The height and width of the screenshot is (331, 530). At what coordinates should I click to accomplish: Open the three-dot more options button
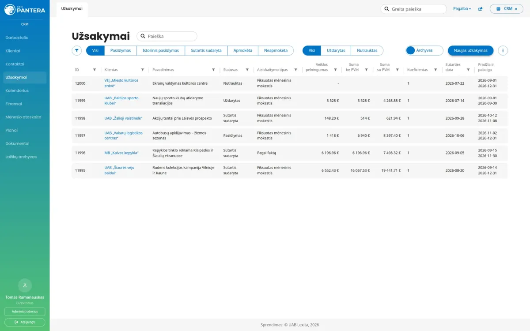coord(503,50)
